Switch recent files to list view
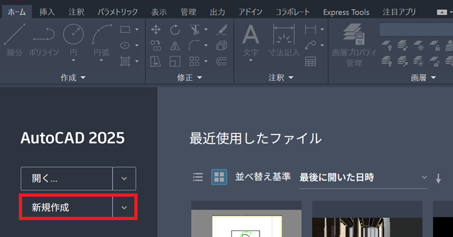The width and height of the screenshot is (453, 237). [x=198, y=177]
